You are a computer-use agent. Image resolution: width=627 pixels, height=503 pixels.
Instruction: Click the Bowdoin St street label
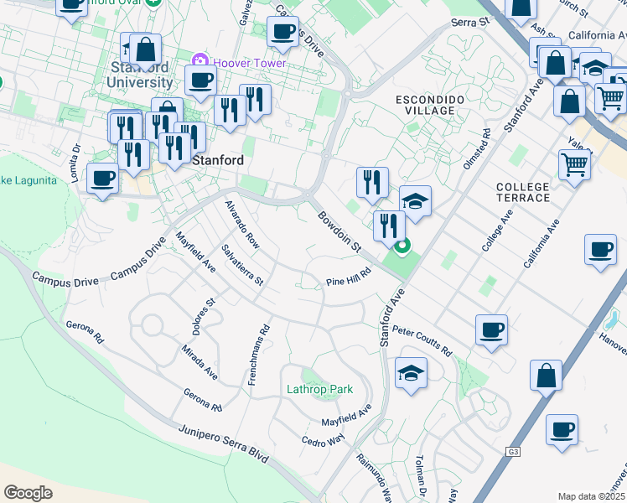tap(339, 232)
